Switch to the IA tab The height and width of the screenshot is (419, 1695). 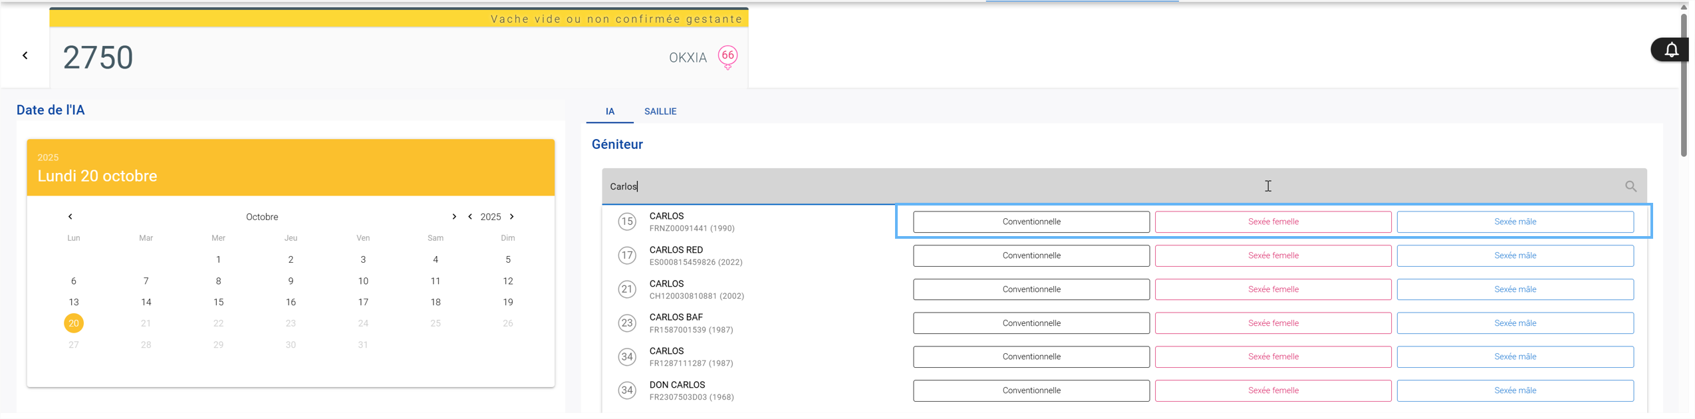(x=610, y=112)
